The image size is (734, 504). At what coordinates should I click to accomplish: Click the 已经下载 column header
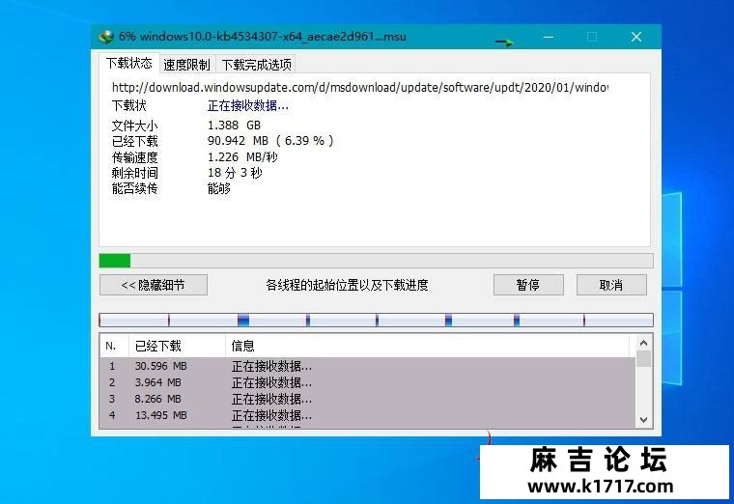(x=177, y=346)
